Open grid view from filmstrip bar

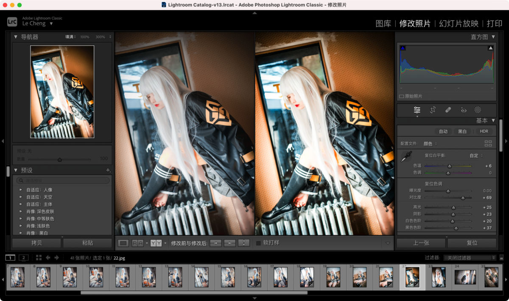[39, 258]
